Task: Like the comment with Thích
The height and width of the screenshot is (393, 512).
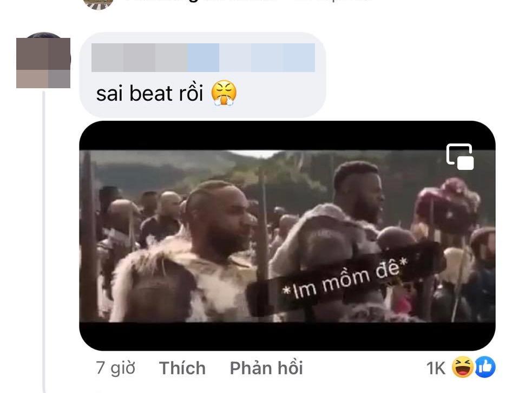Action: pos(182,368)
